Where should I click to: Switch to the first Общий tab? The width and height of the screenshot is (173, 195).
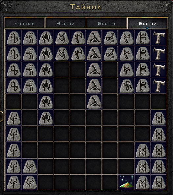65,23
